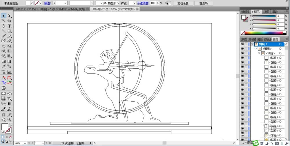Select the Rectangle tool

[10, 31]
